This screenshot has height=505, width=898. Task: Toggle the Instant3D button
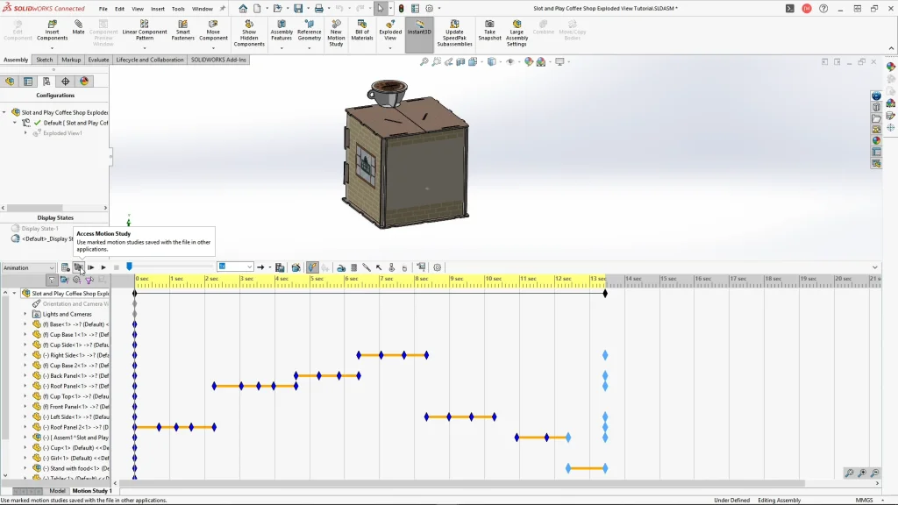[419, 29]
